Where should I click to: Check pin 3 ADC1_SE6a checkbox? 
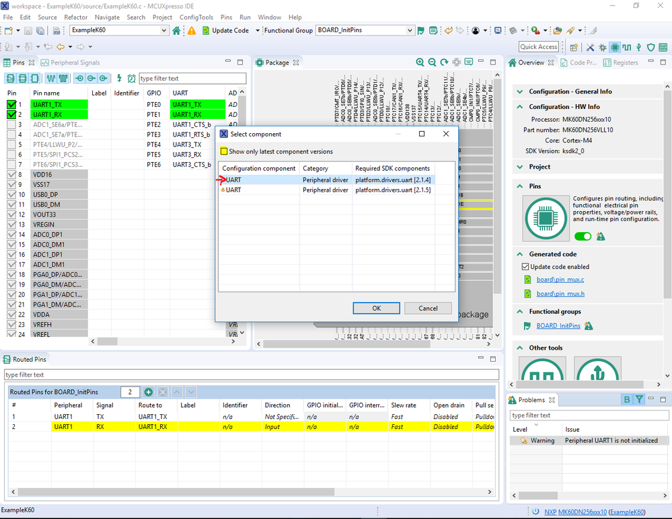click(11, 124)
